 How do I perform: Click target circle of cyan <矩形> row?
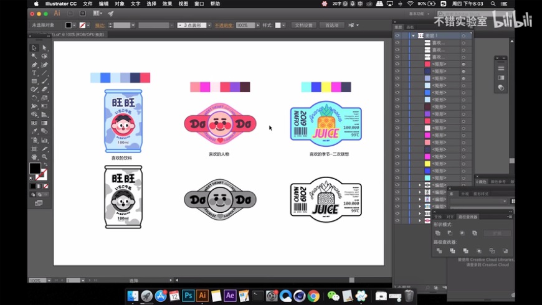(464, 178)
